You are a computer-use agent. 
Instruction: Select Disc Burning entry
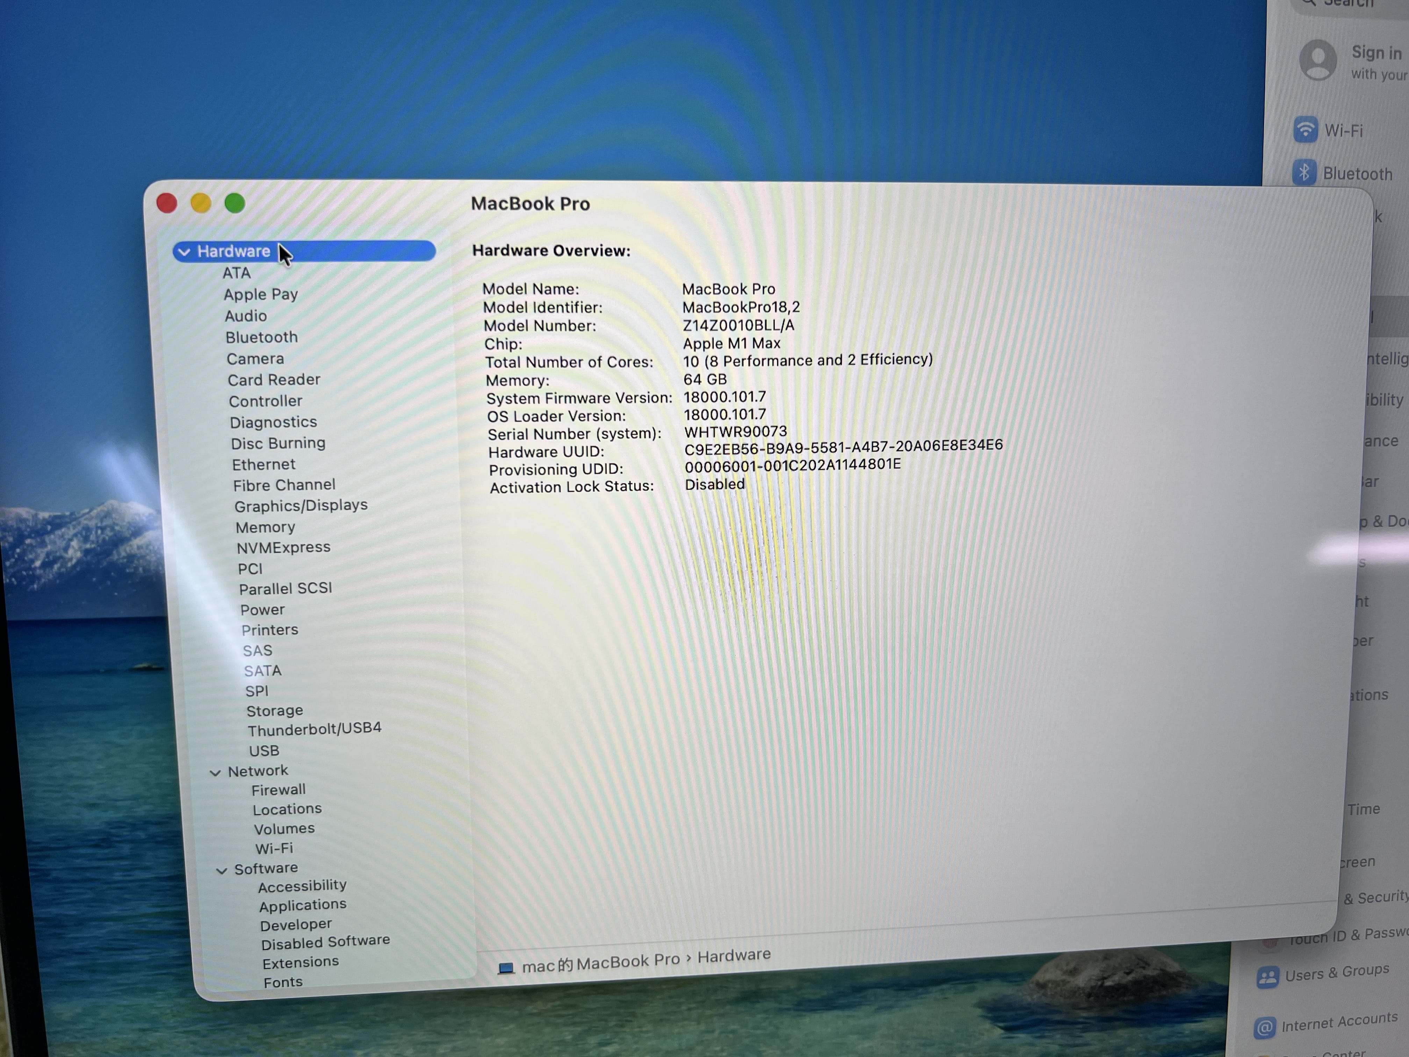tap(278, 443)
